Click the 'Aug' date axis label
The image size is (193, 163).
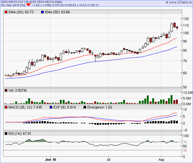point(161,160)
